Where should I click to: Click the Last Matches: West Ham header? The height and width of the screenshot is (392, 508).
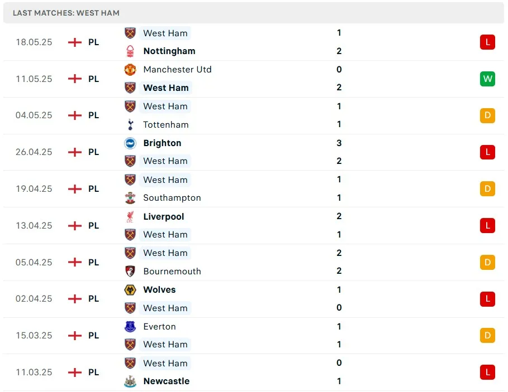pos(66,13)
